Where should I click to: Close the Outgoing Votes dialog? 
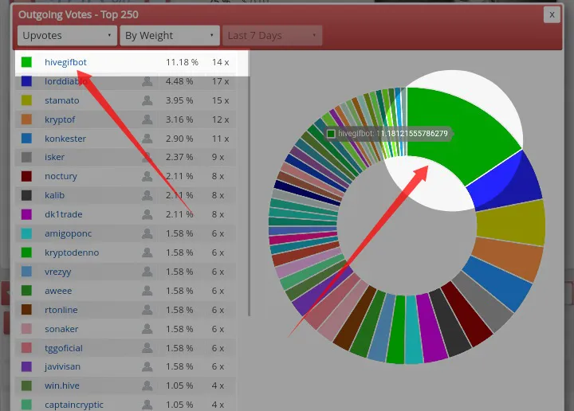point(552,15)
